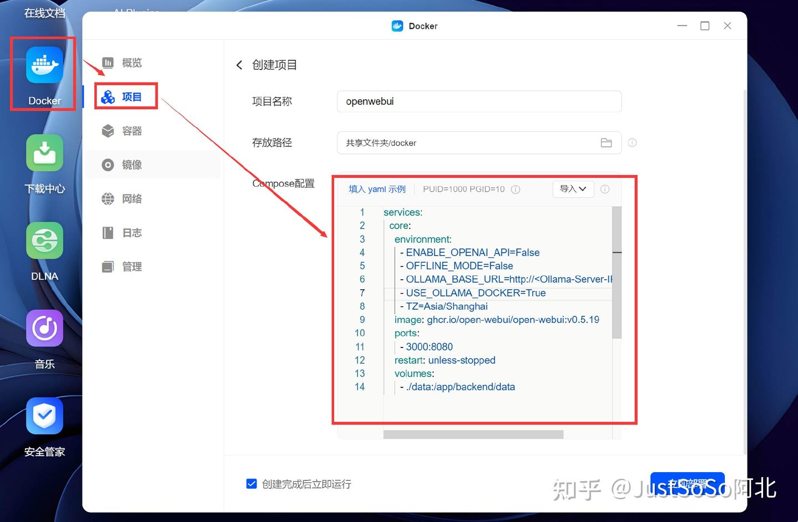The image size is (798, 522).
Task: Open the 导入 import dropdown
Action: tap(573, 189)
